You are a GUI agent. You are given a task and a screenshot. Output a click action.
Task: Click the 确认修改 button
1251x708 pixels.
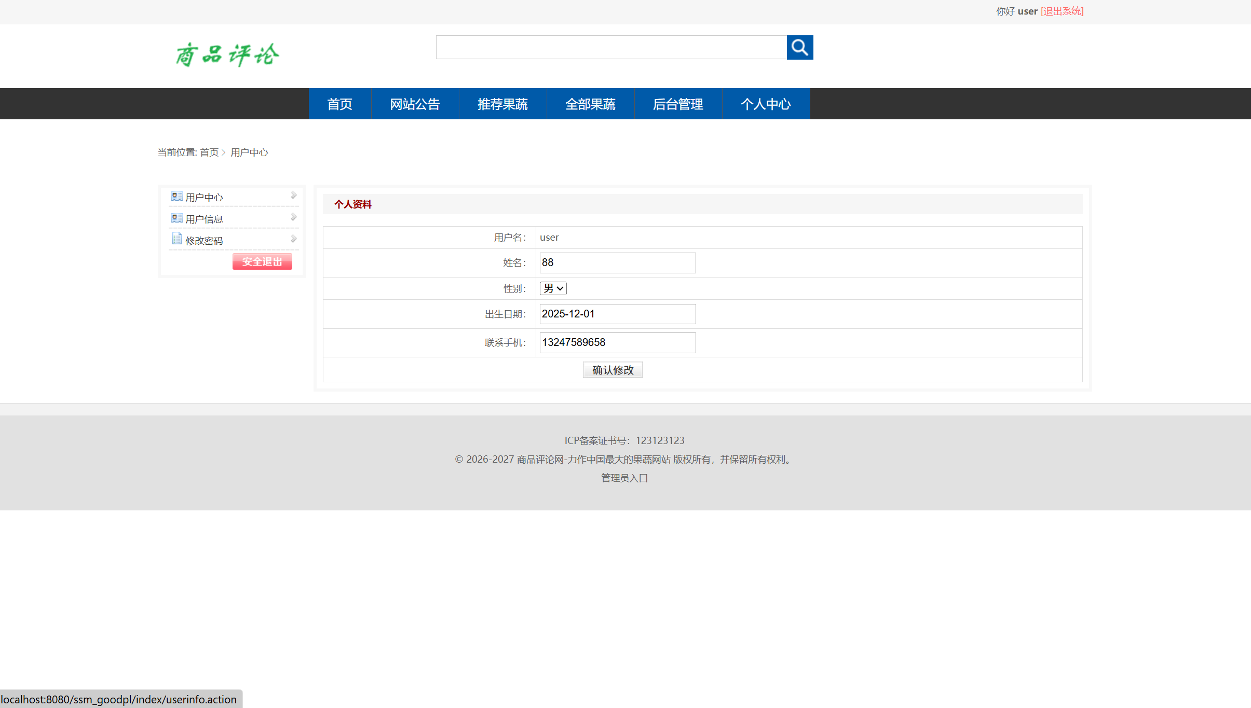point(613,369)
